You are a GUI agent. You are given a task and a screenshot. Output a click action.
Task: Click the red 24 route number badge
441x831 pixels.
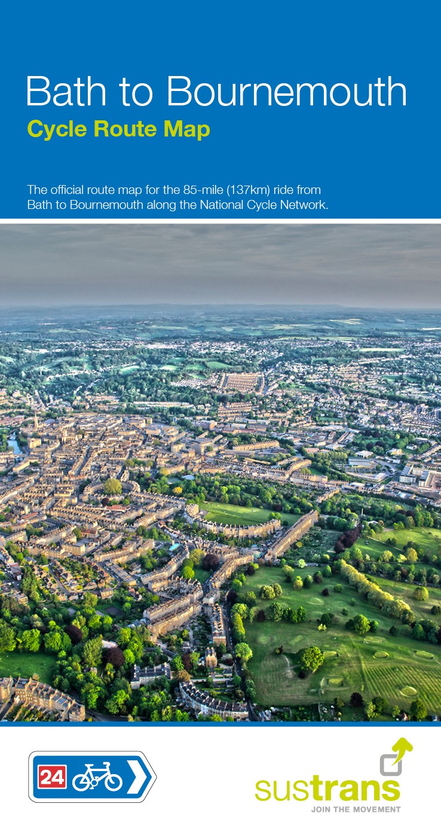pyautogui.click(x=53, y=777)
